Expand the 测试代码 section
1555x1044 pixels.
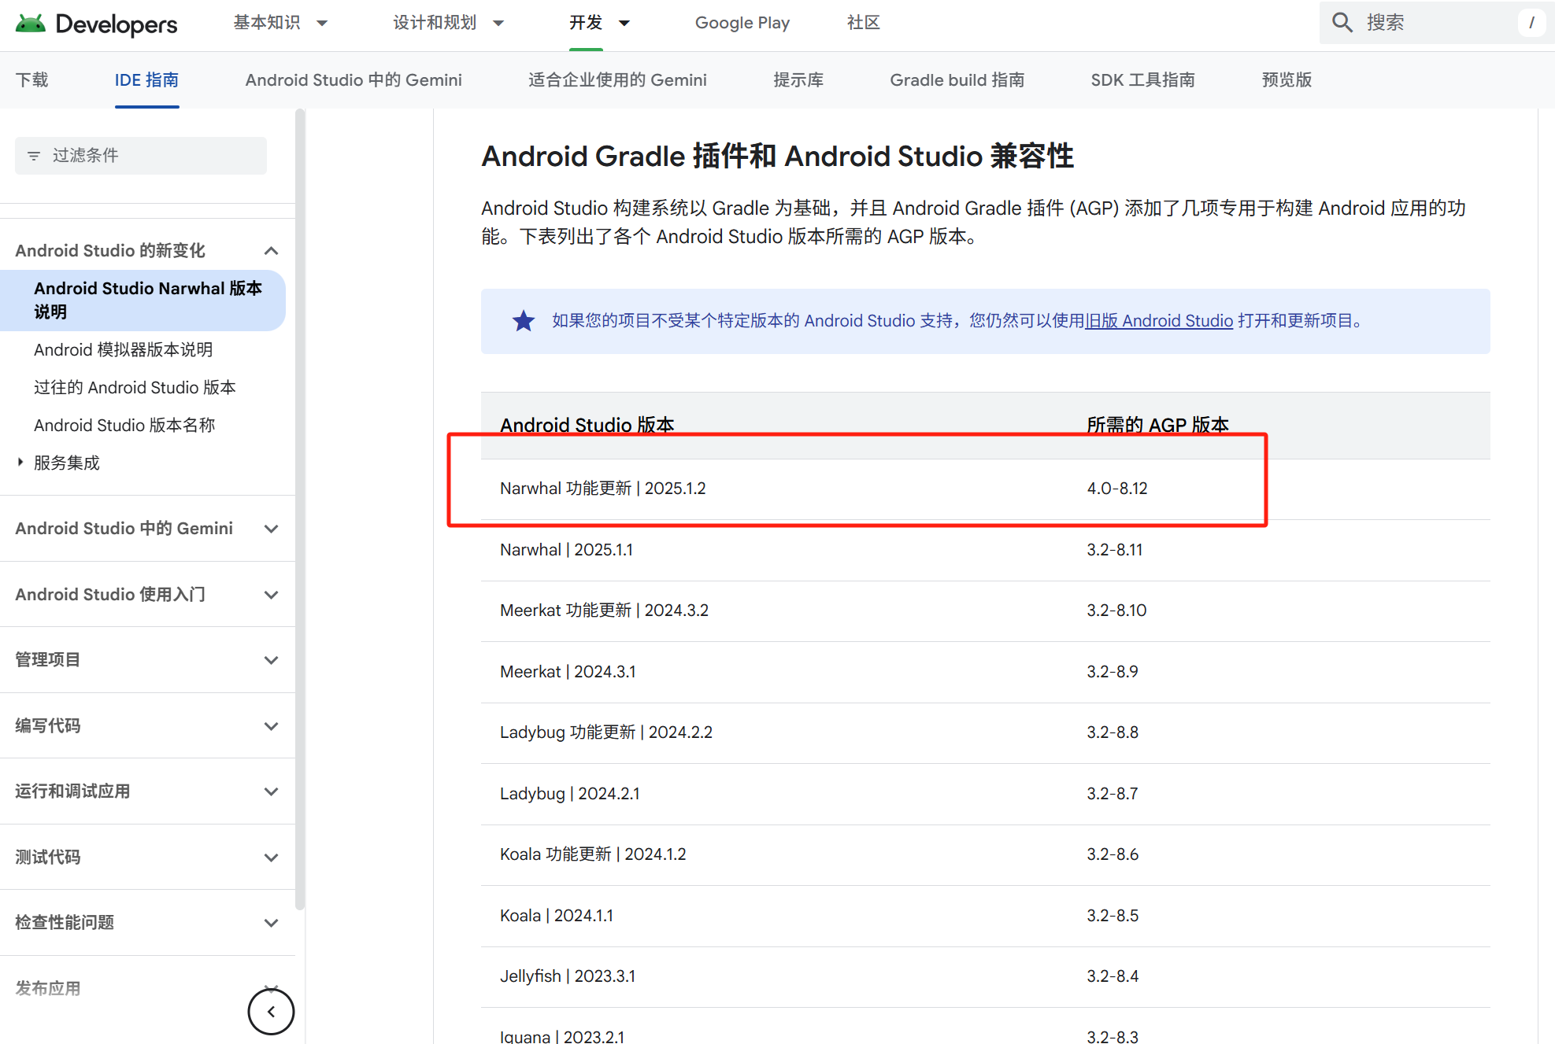pyautogui.click(x=271, y=858)
